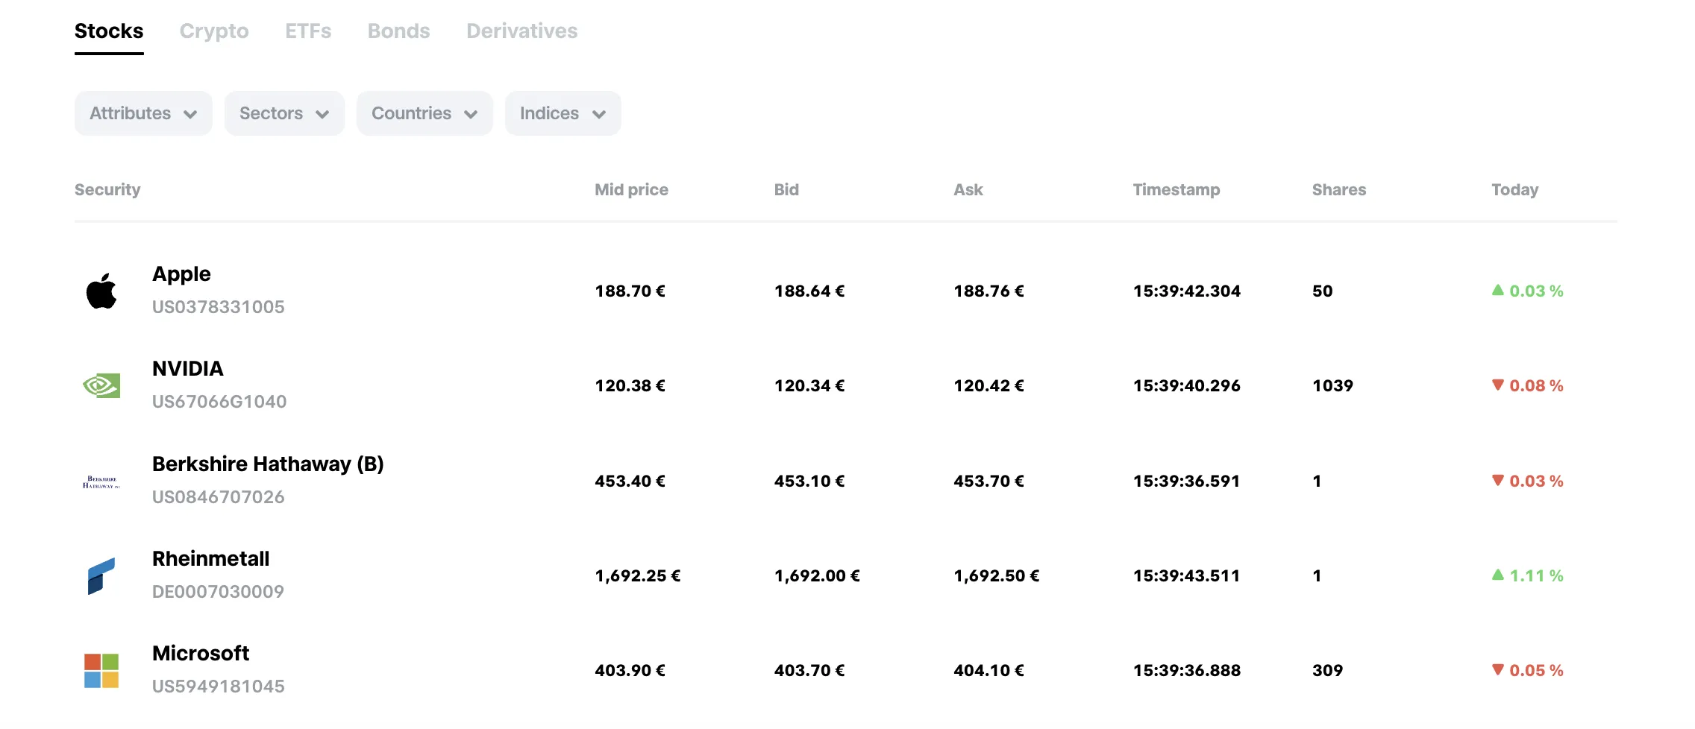
Task: Sort by the Security column header
Action: [107, 190]
